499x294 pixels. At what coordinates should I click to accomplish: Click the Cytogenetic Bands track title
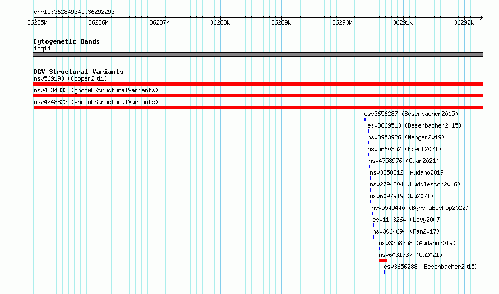tap(67, 41)
